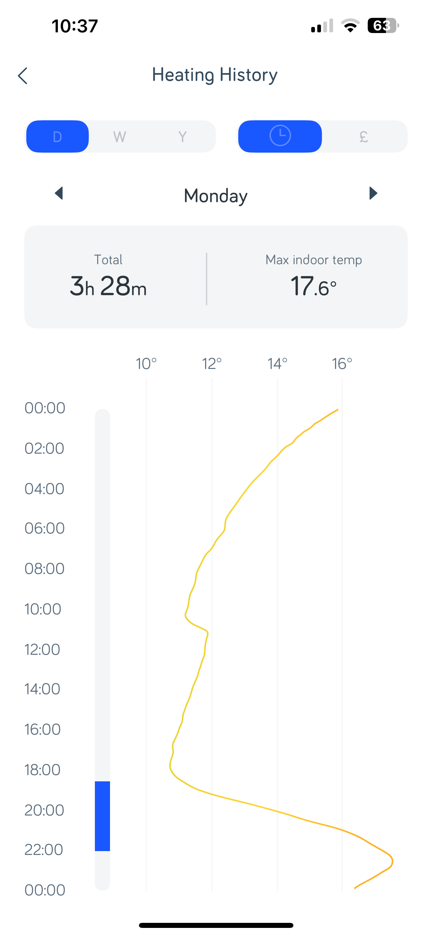Select the Y yearly view
The image size is (432, 936).
pos(182,137)
